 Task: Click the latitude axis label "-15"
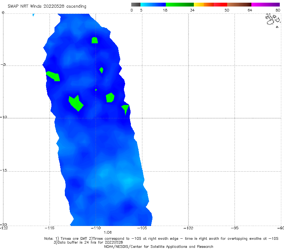[x=3, y=170]
